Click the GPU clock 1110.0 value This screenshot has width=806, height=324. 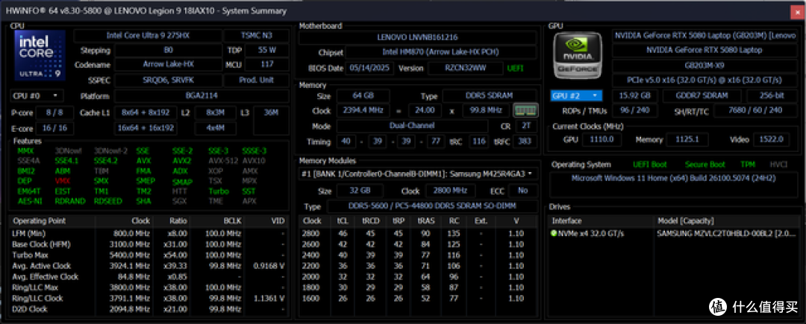pos(602,139)
